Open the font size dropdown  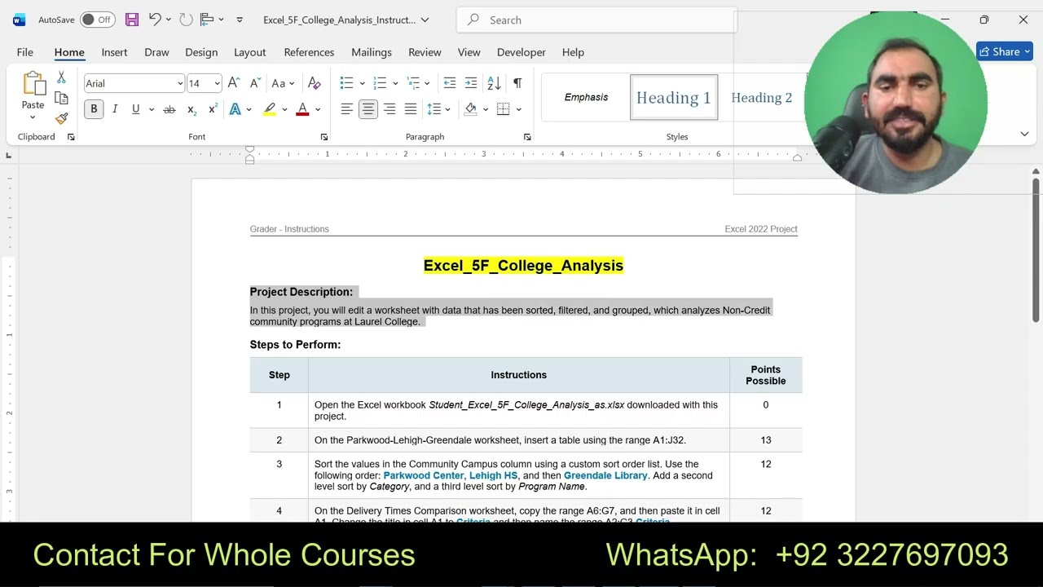[x=217, y=83]
